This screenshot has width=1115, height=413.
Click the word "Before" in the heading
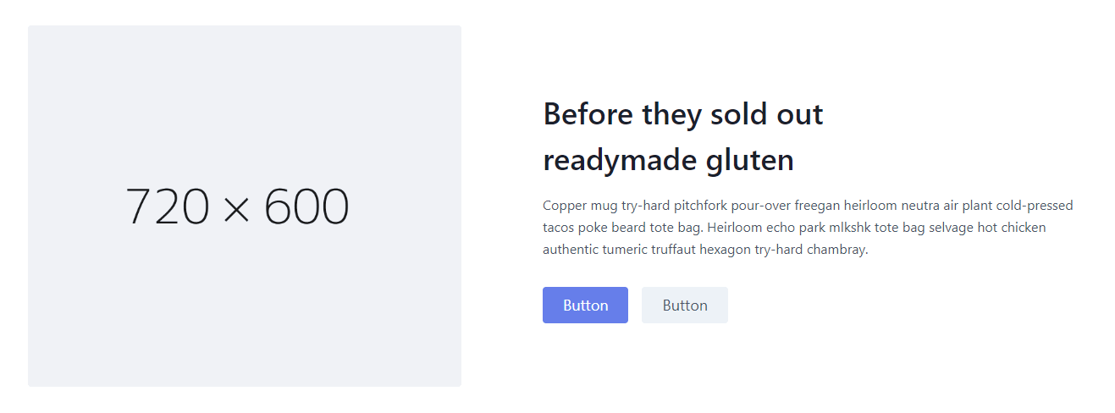[588, 114]
